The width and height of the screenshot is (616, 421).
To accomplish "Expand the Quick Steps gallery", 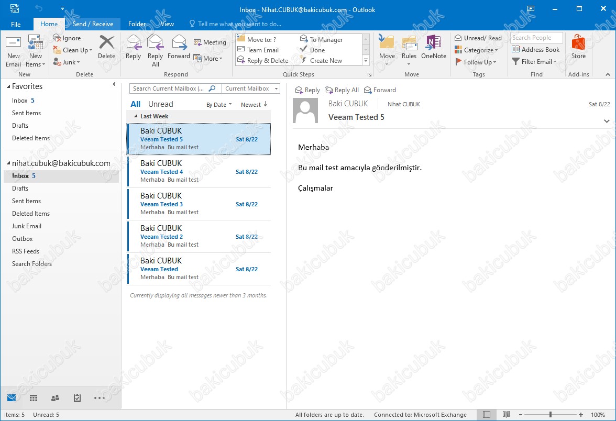I will [x=366, y=61].
